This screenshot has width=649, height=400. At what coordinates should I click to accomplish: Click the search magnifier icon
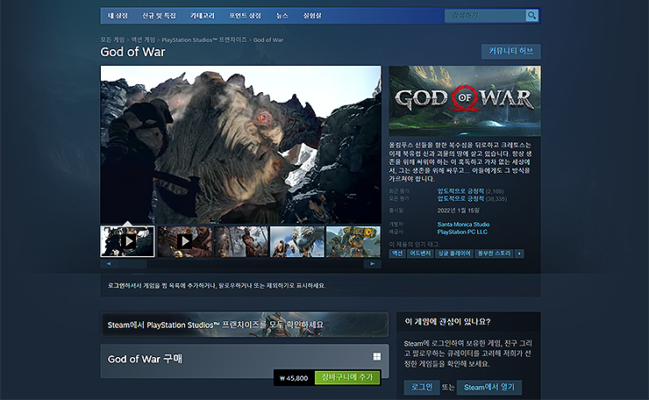531,15
